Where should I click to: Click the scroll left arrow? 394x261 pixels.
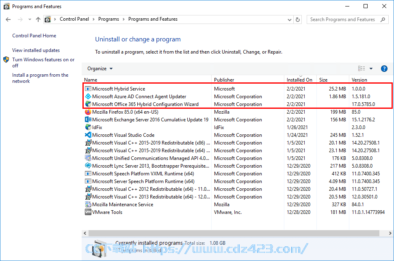click(x=85, y=233)
